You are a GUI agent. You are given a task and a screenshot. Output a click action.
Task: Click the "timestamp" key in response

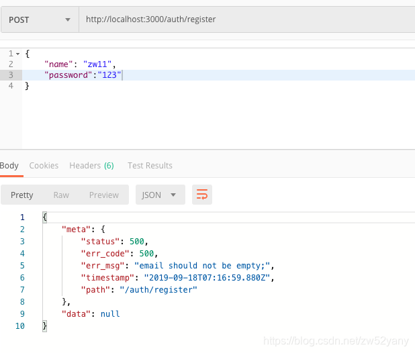point(107,278)
